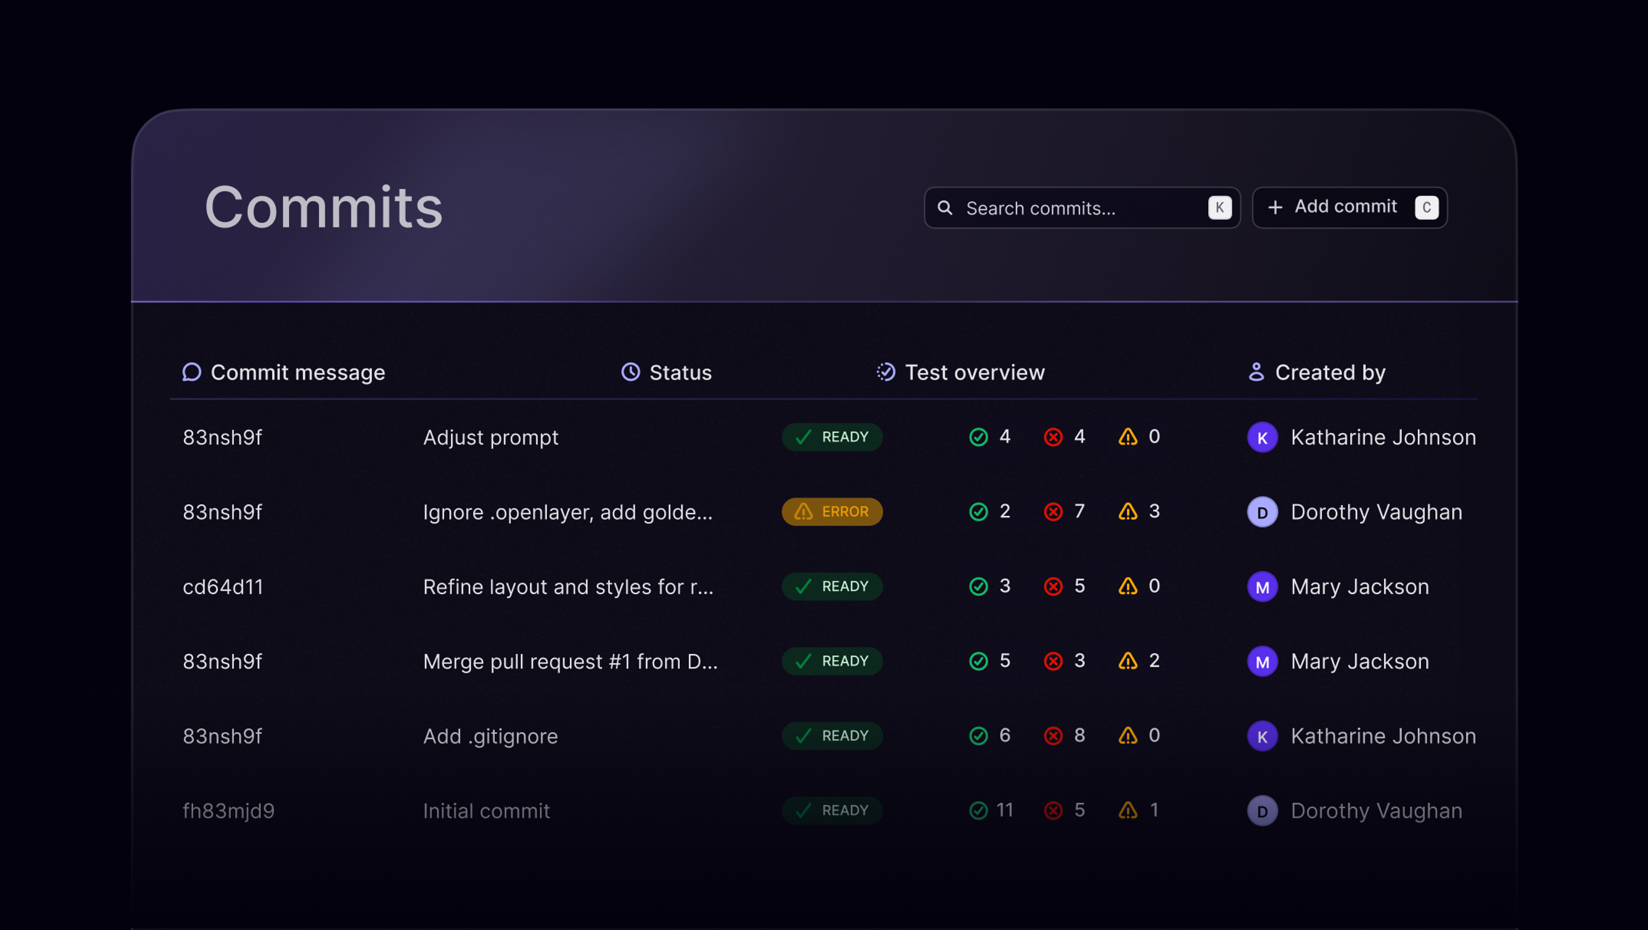The height and width of the screenshot is (930, 1648).
Task: Click READY badge for Merge pull request row
Action: point(832,661)
